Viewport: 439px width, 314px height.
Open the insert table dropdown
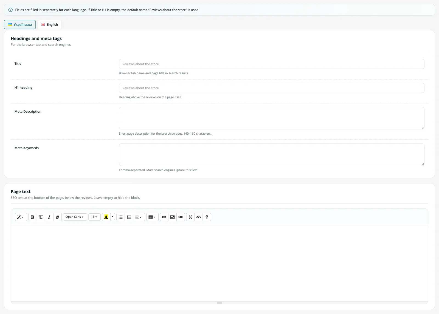pyautogui.click(x=152, y=217)
